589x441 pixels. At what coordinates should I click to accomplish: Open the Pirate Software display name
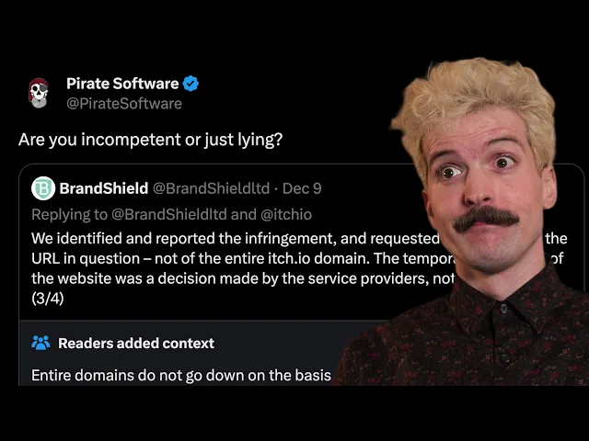pos(122,84)
